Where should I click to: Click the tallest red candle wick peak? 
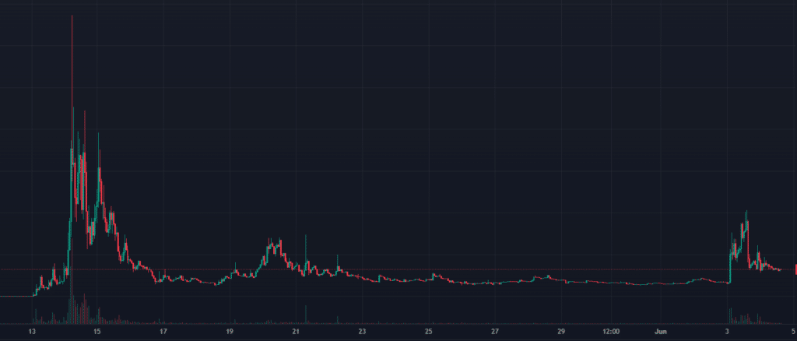pos(72,17)
